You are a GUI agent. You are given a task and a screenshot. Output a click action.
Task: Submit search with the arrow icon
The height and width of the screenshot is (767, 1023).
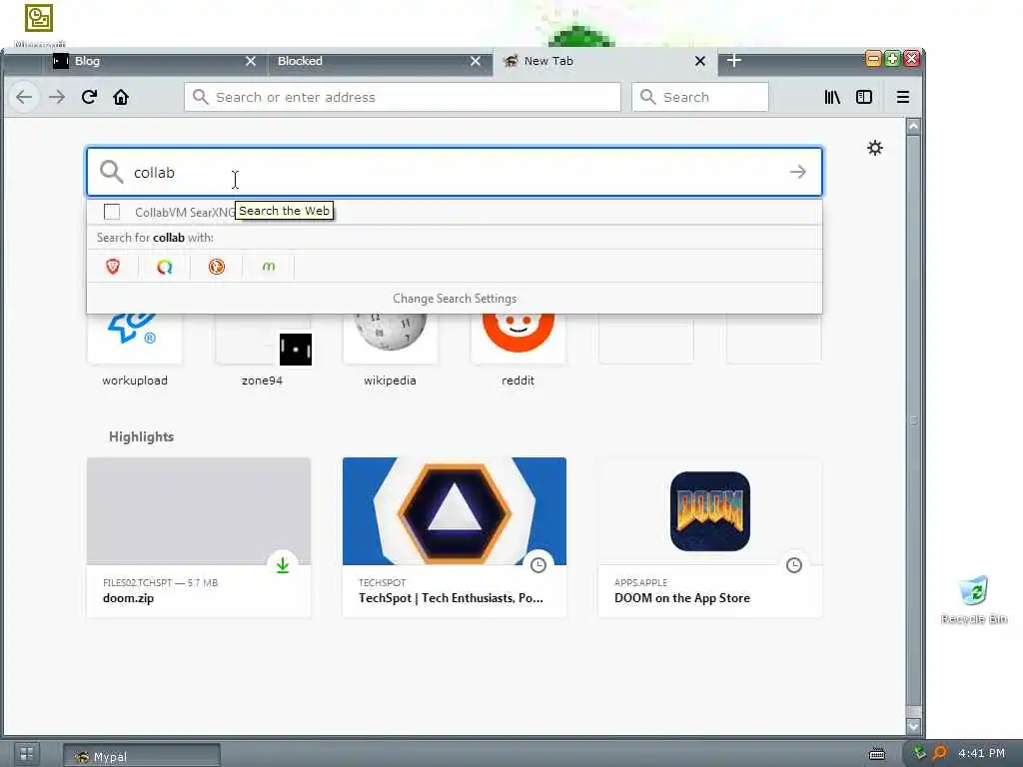pos(797,172)
